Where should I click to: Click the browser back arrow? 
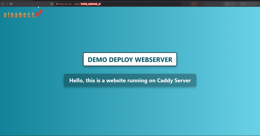point(3,4)
